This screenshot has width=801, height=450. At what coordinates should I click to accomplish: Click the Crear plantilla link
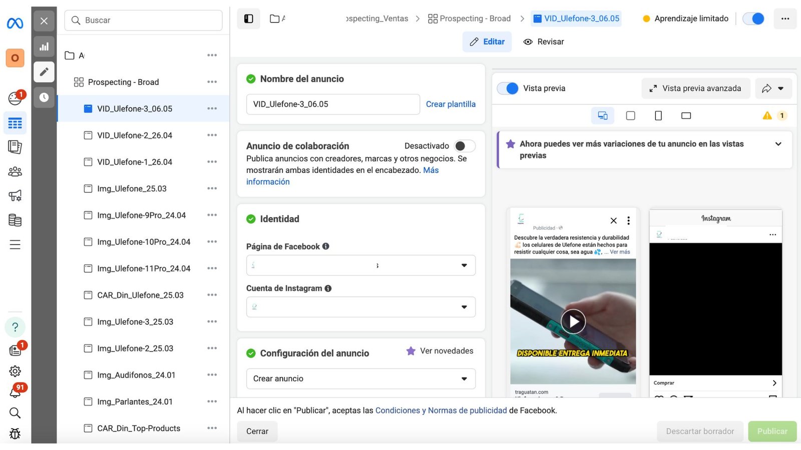coord(451,104)
